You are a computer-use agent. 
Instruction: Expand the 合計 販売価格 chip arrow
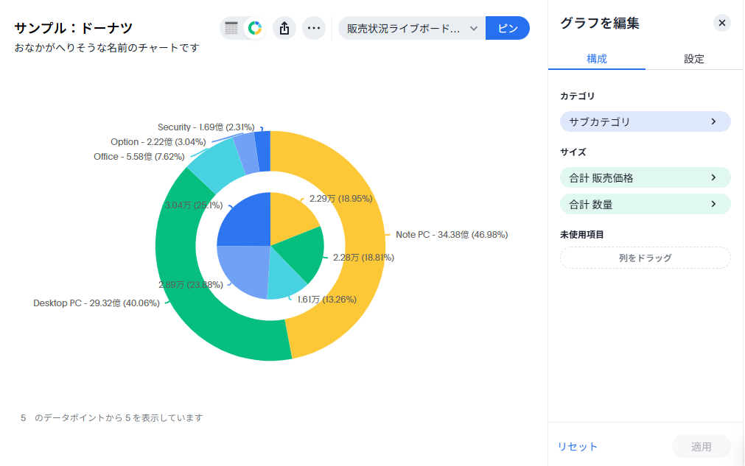point(713,177)
